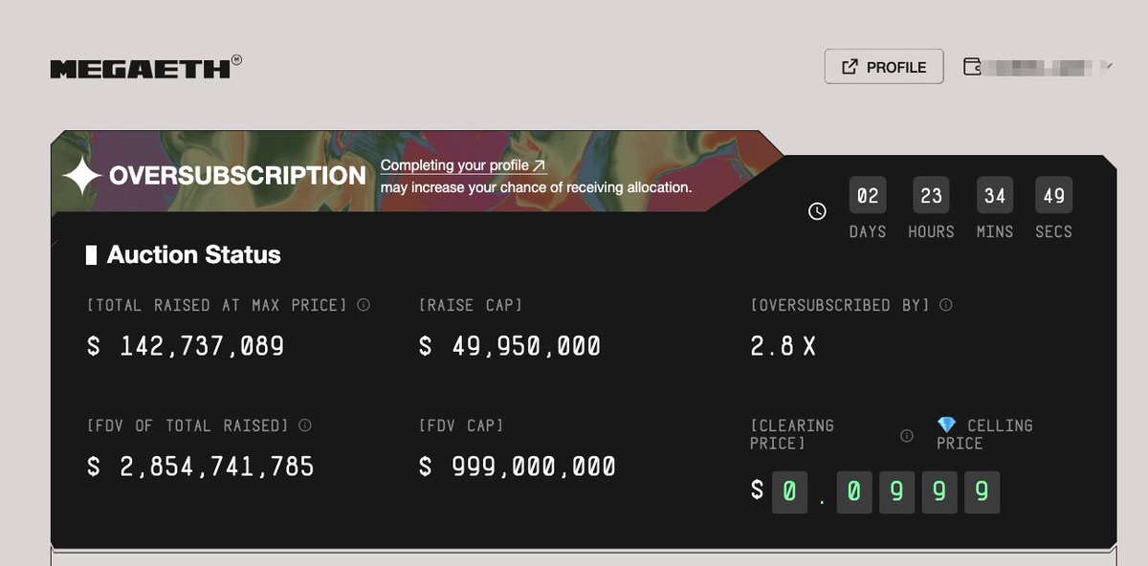Click the FDV Cap value $999,000,000
The width and height of the screenshot is (1148, 566).
click(x=518, y=467)
